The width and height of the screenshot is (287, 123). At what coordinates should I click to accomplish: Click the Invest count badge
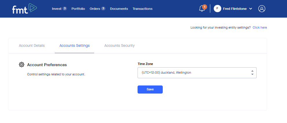[x=65, y=9]
